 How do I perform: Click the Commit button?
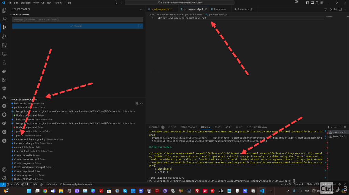click(75, 26)
